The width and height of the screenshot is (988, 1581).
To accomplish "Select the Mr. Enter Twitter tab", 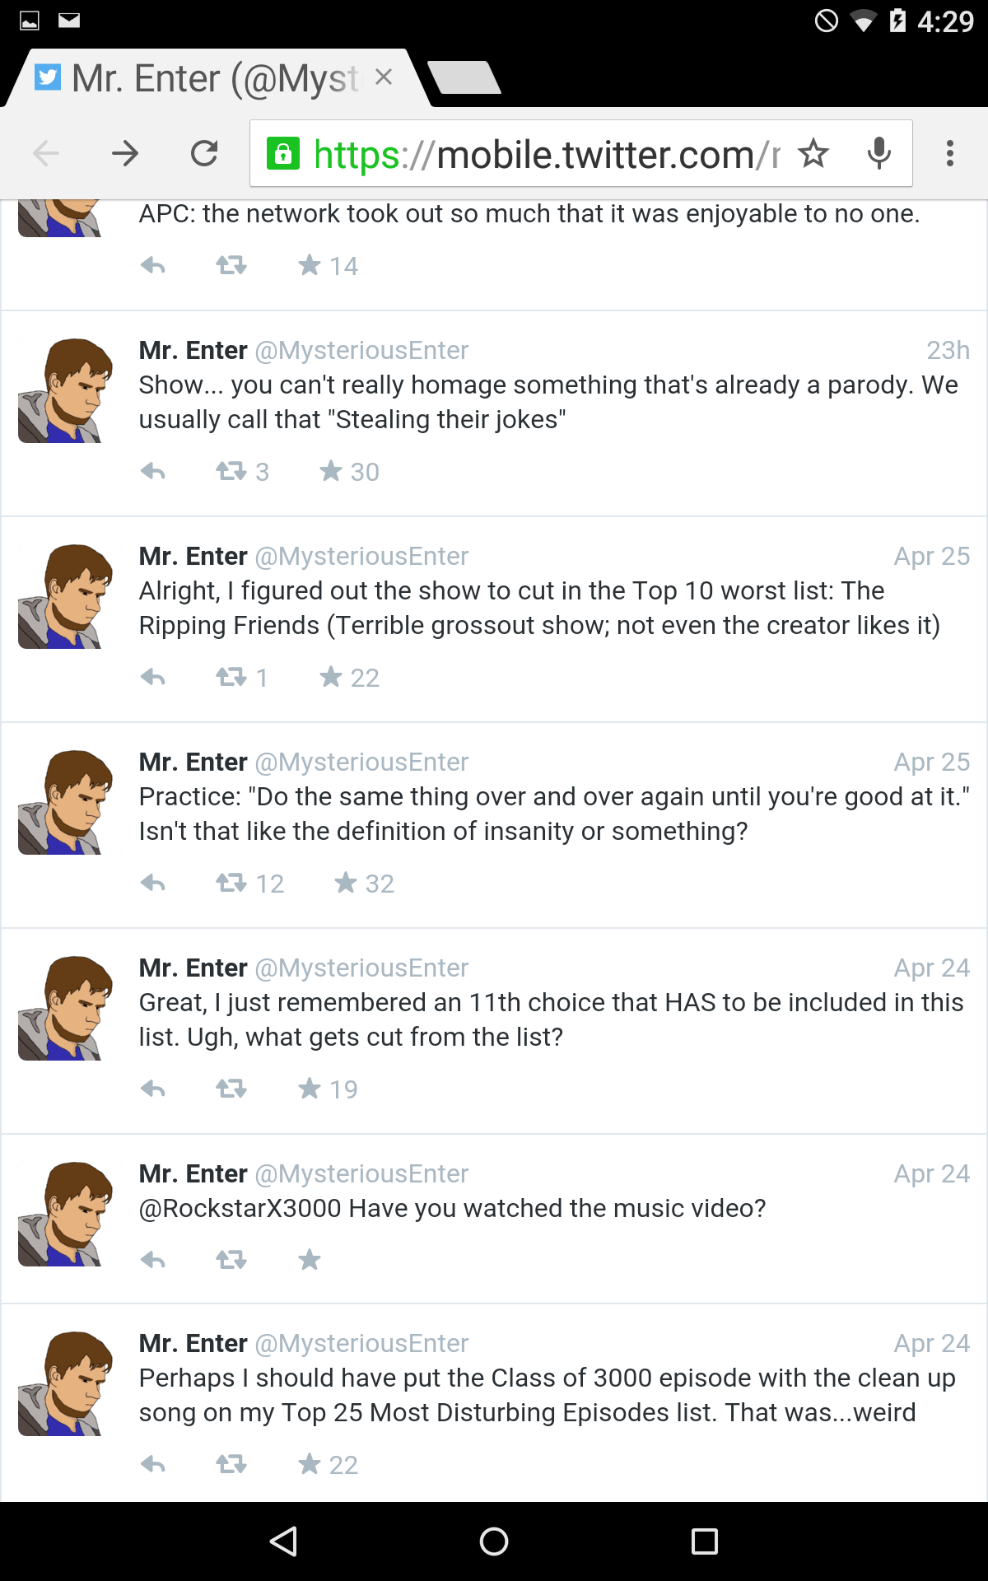I will (198, 79).
